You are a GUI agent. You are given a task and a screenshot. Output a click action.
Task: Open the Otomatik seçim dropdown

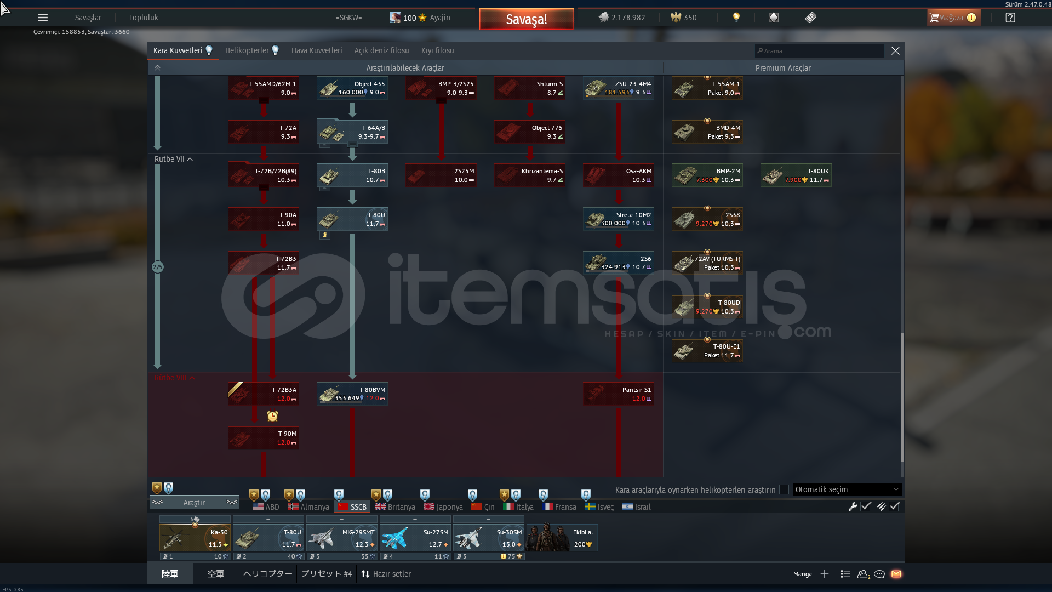pyautogui.click(x=847, y=489)
